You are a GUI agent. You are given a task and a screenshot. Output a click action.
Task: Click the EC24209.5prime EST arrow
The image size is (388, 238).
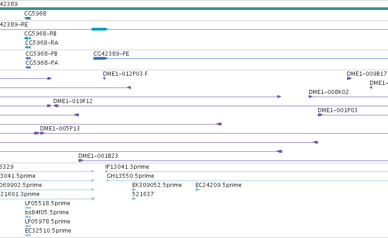(197, 190)
